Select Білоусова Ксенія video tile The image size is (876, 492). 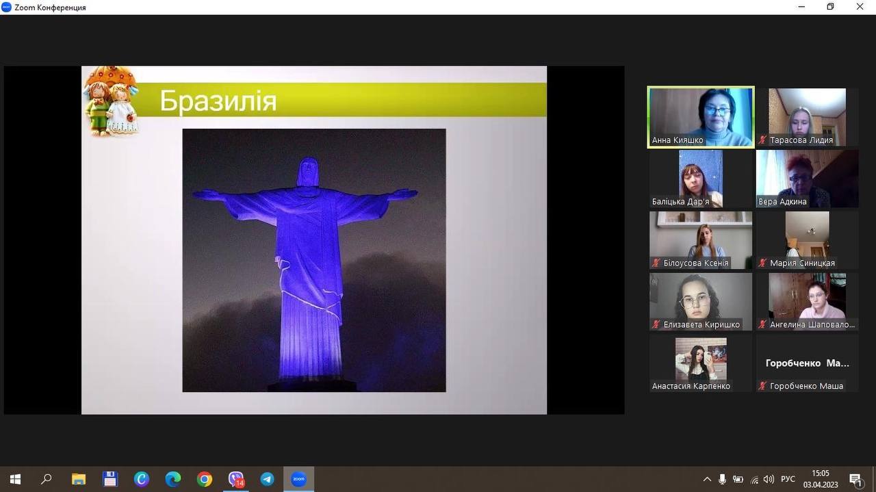pyautogui.click(x=701, y=239)
